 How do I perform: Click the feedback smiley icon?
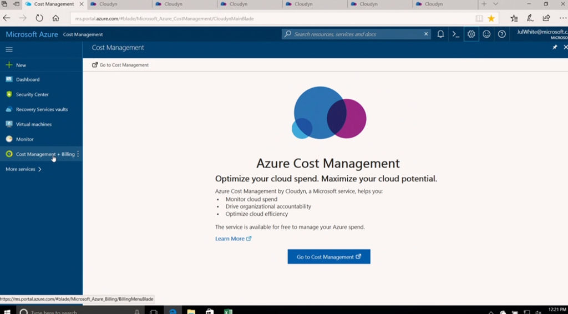[486, 34]
